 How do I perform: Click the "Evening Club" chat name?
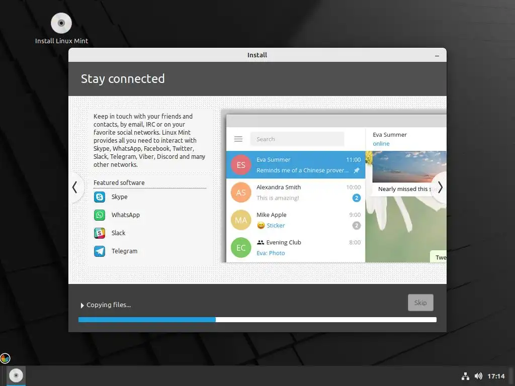[284, 243]
